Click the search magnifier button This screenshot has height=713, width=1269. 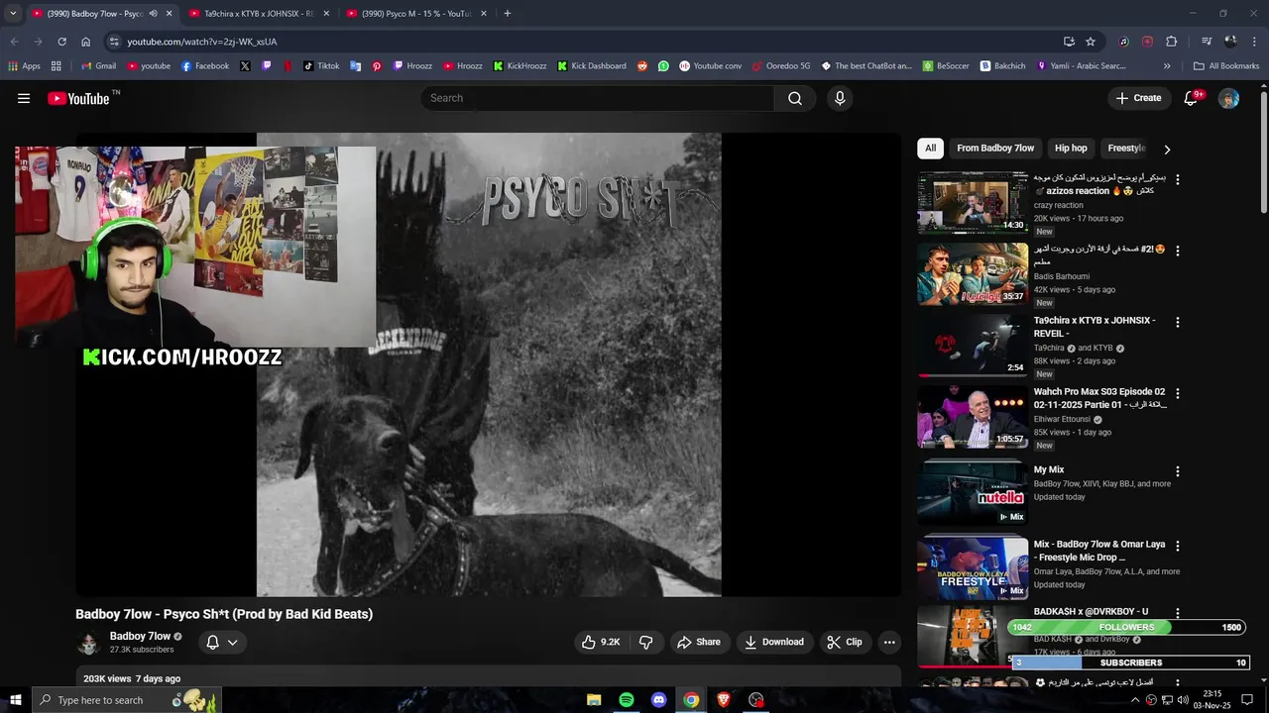coord(795,98)
